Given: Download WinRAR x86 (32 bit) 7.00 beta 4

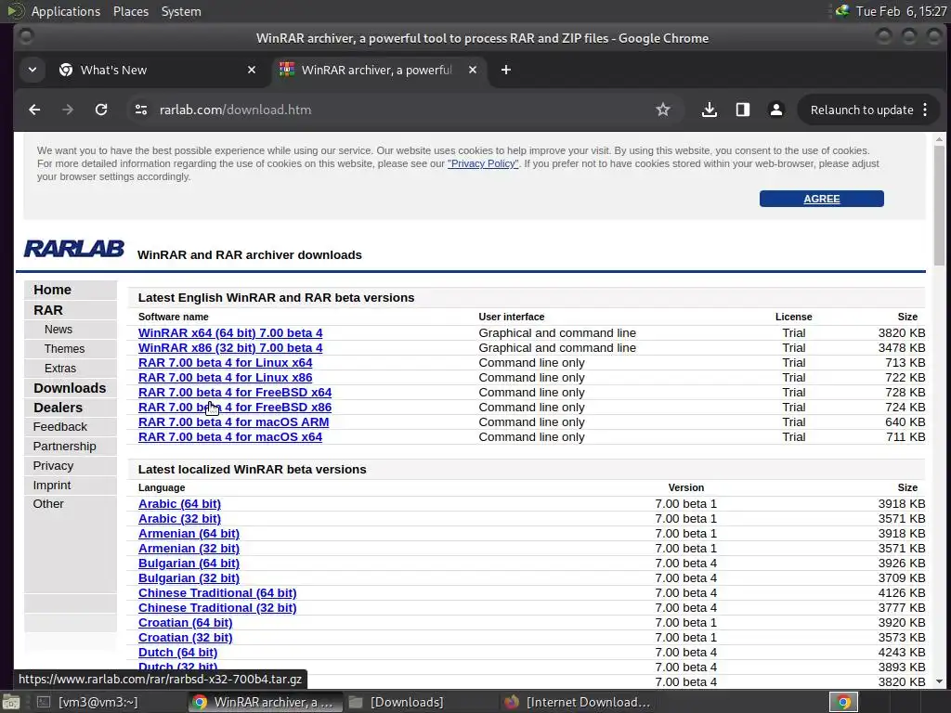Looking at the screenshot, I should coord(230,348).
